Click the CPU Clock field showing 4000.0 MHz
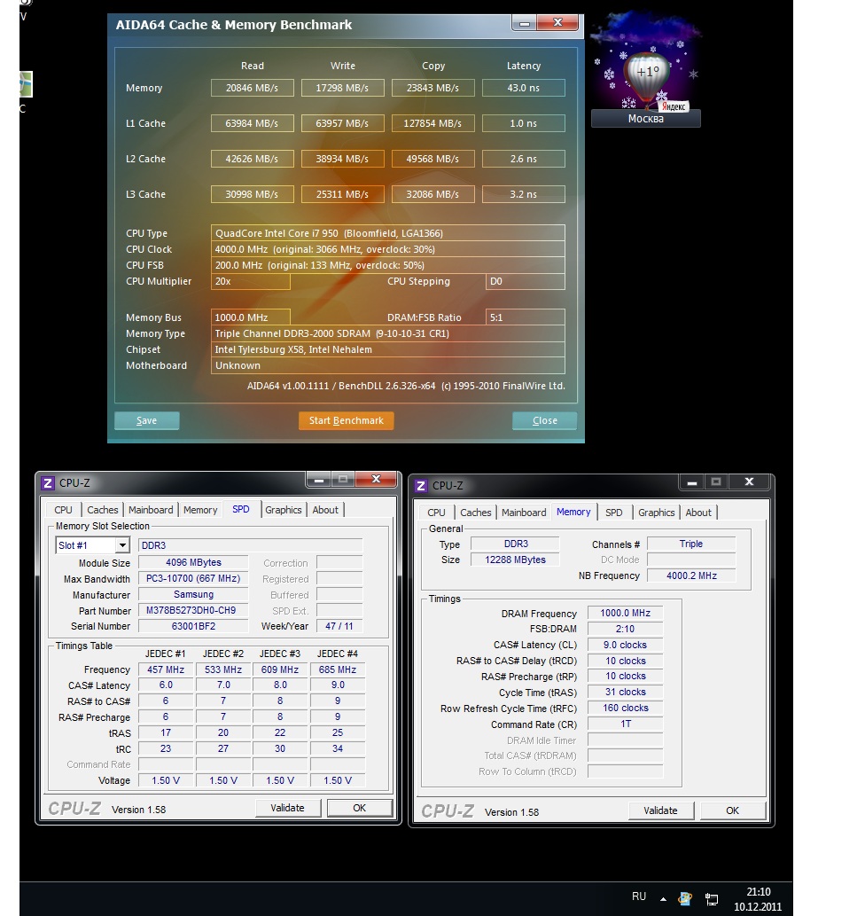The width and height of the screenshot is (865, 916). [388, 249]
